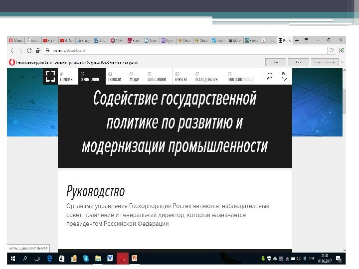The height and width of the screenshot is (269, 359).
Task: Click the volume icon in system tray
Action: (299, 259)
